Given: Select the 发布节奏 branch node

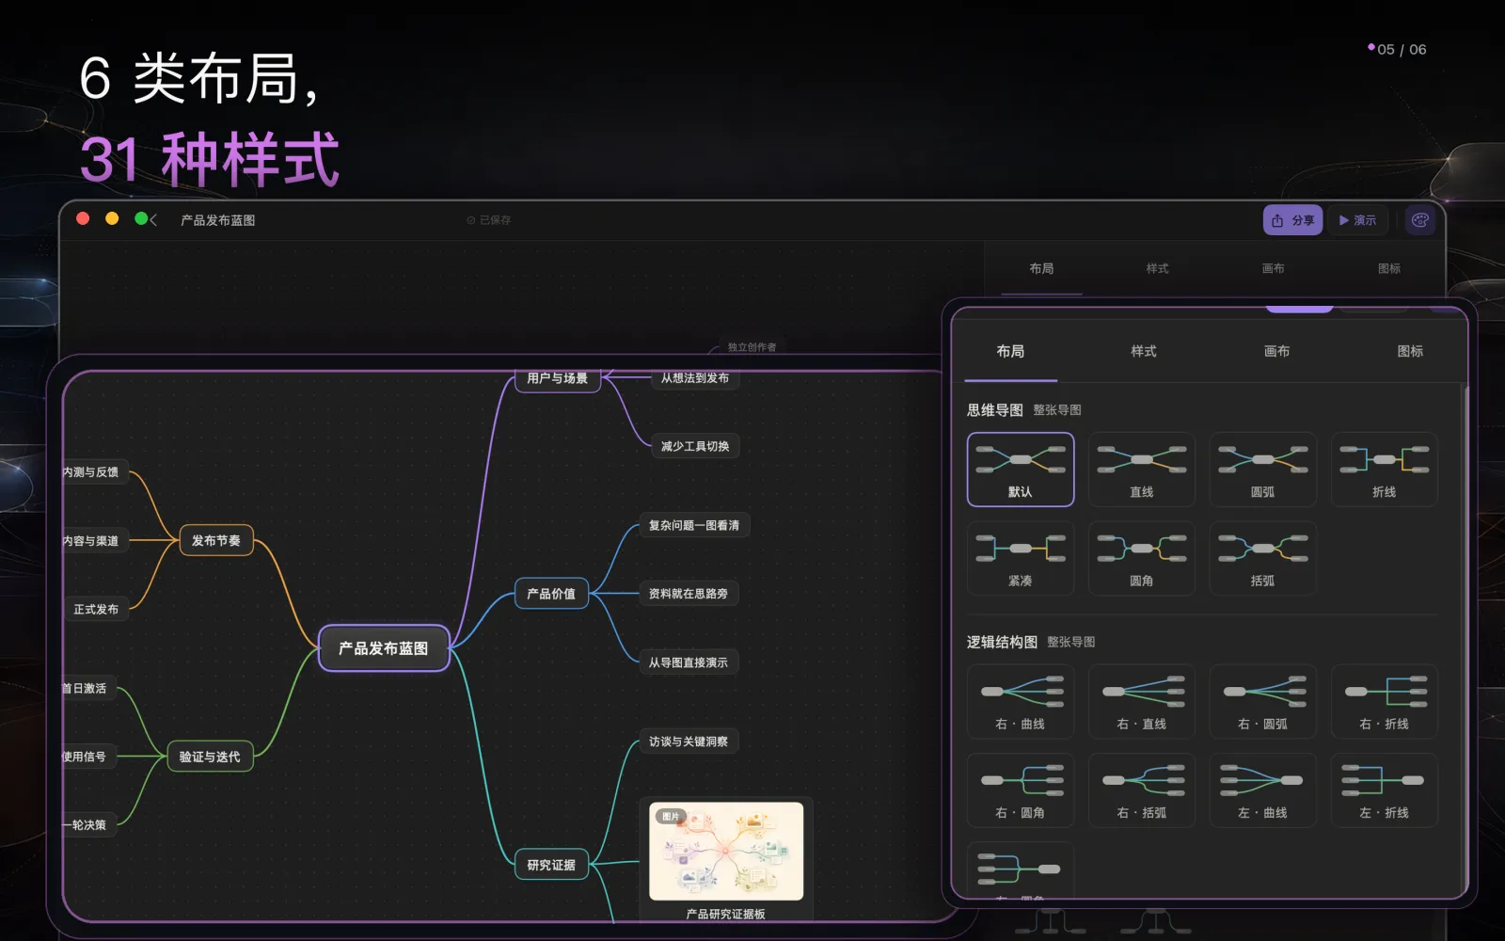Looking at the screenshot, I should pos(216,540).
